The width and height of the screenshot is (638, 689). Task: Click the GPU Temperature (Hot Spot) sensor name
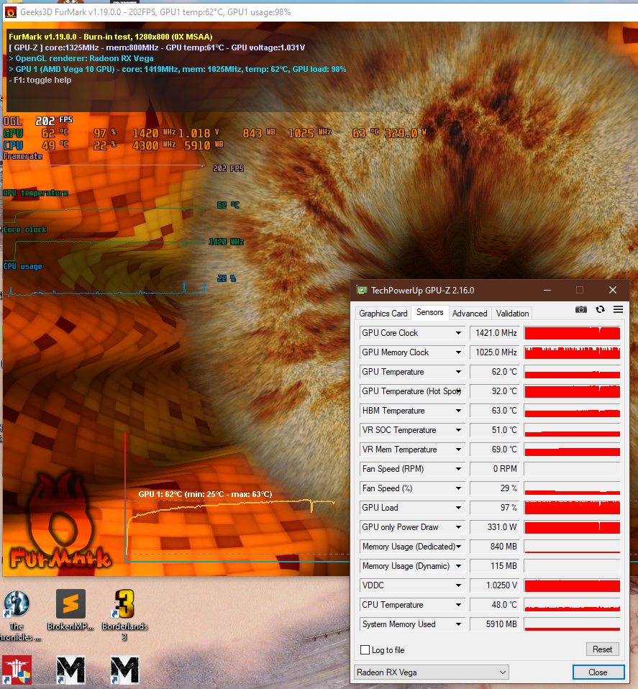point(411,391)
